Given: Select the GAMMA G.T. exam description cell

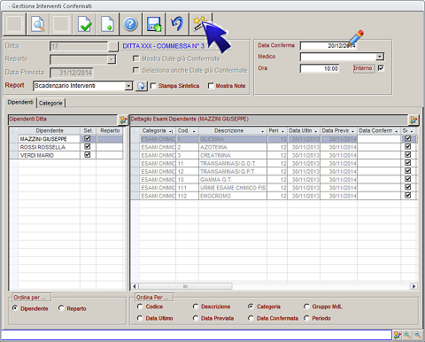Looking at the screenshot, I should (233, 180).
